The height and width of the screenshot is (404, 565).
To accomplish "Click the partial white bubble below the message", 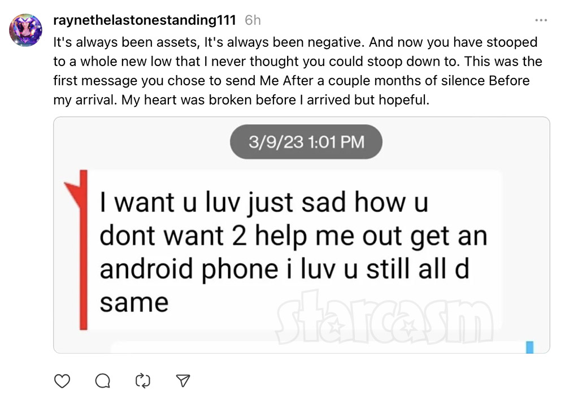I will [x=317, y=347].
